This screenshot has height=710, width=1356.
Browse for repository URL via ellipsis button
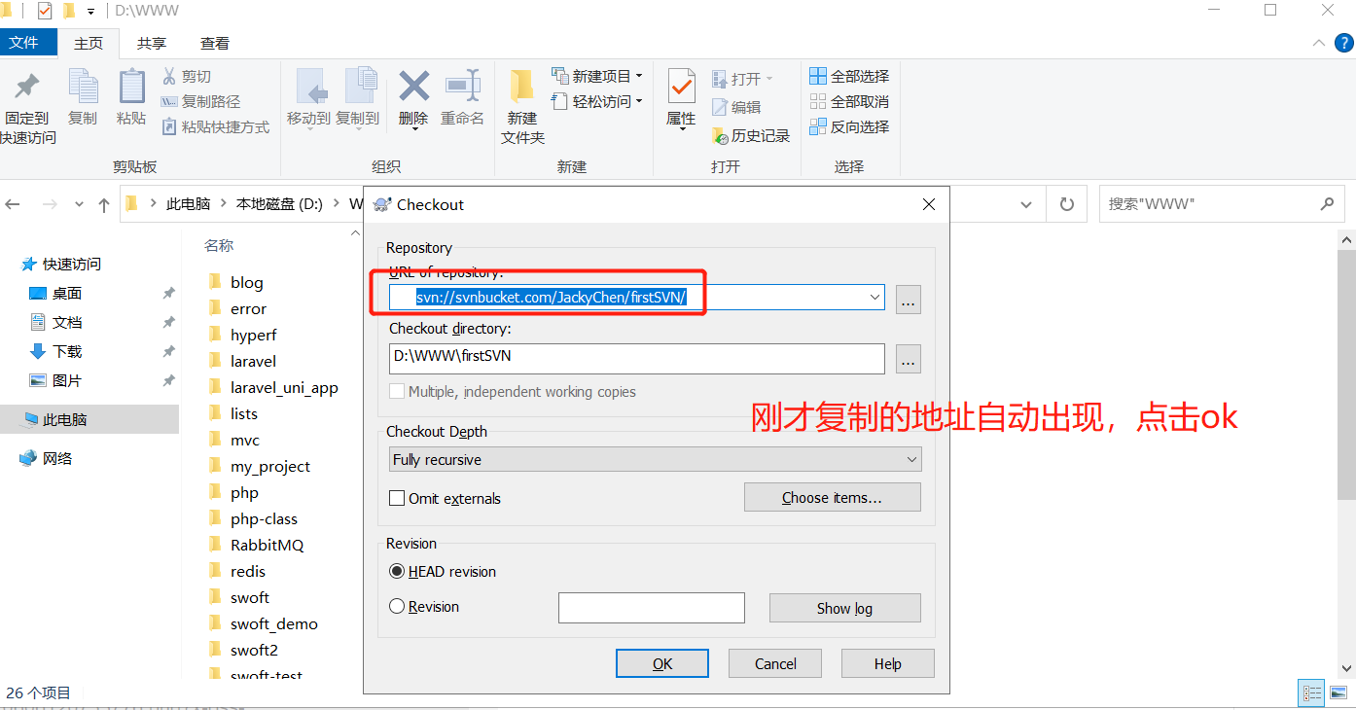coord(909,299)
